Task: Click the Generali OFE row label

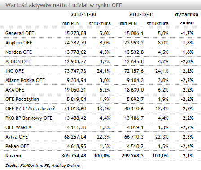Action: click(x=20, y=33)
